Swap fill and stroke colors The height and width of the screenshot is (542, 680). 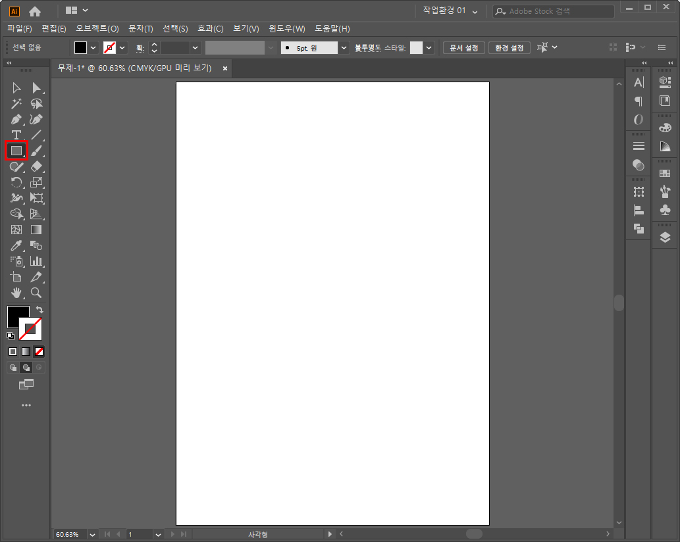[39, 309]
